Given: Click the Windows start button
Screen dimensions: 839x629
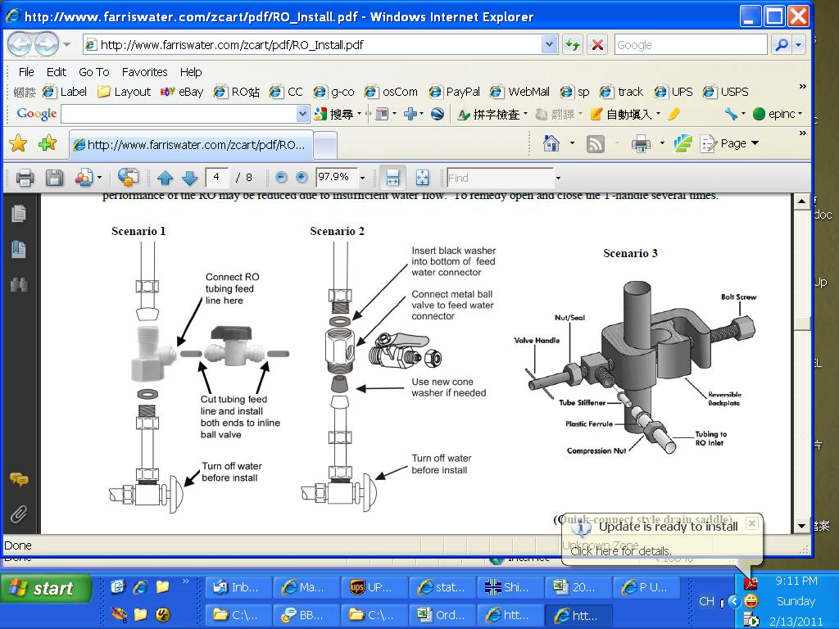Looking at the screenshot, I should click(x=46, y=588).
